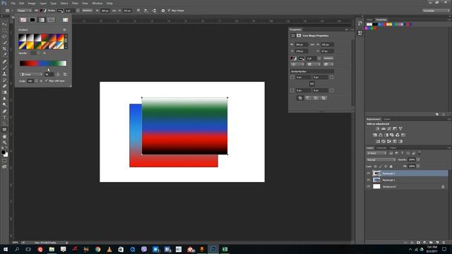The height and width of the screenshot is (254, 452).
Task: Choose the Pattern fill type
Action: coord(51,20)
